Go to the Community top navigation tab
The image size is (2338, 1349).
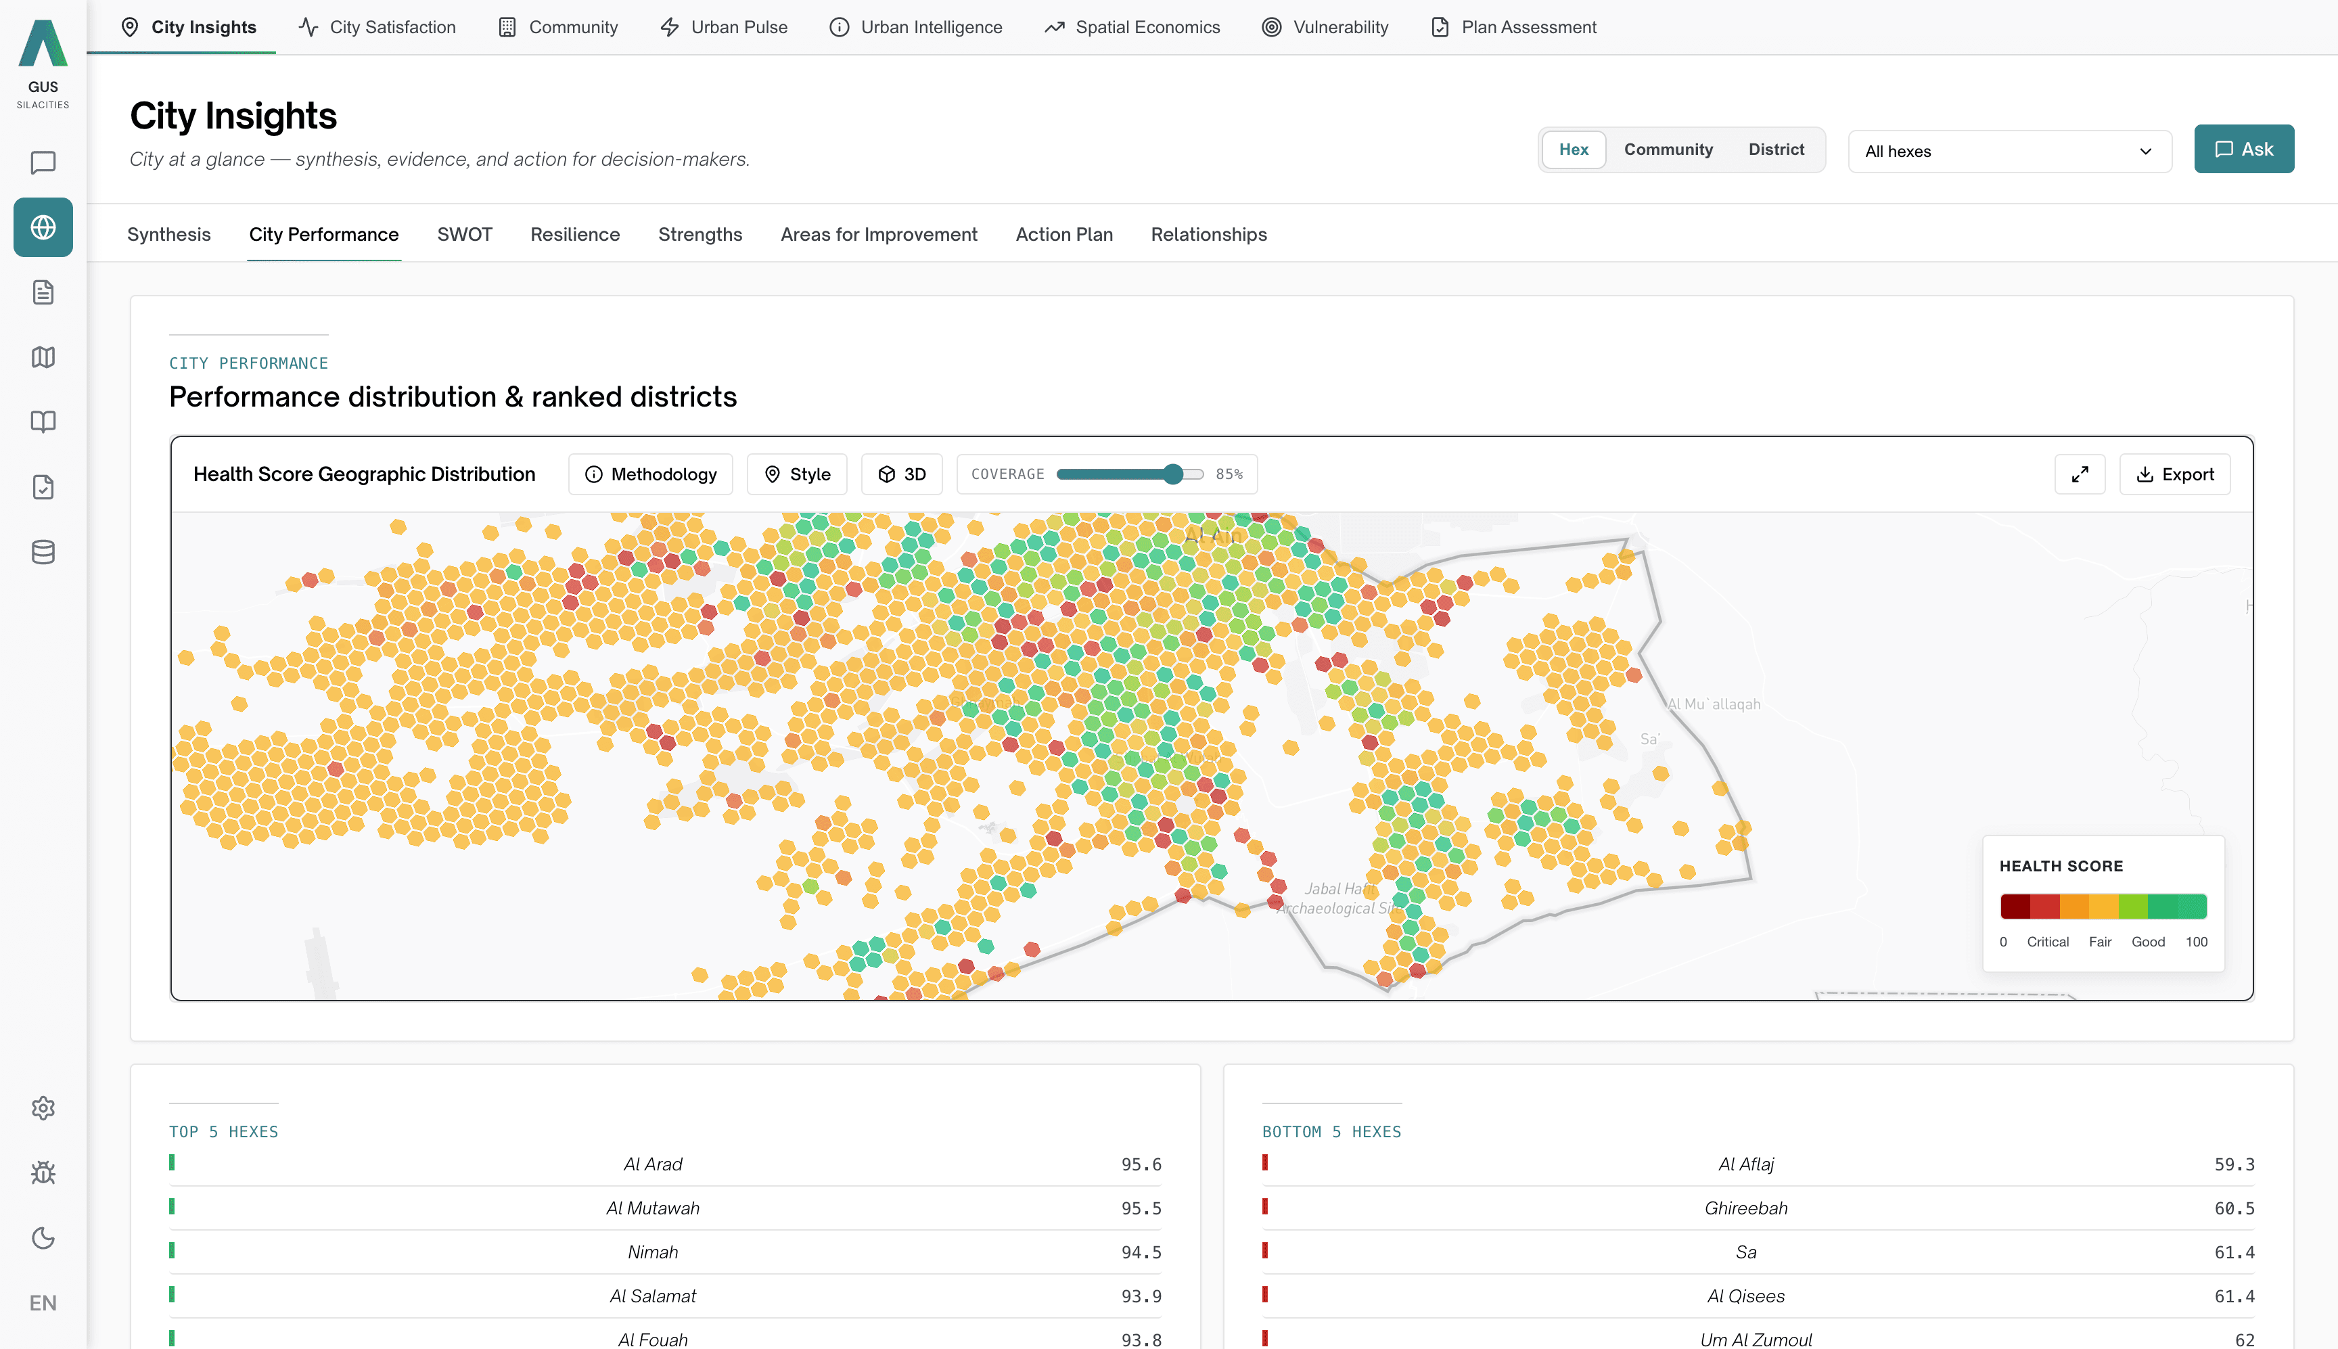tap(559, 27)
